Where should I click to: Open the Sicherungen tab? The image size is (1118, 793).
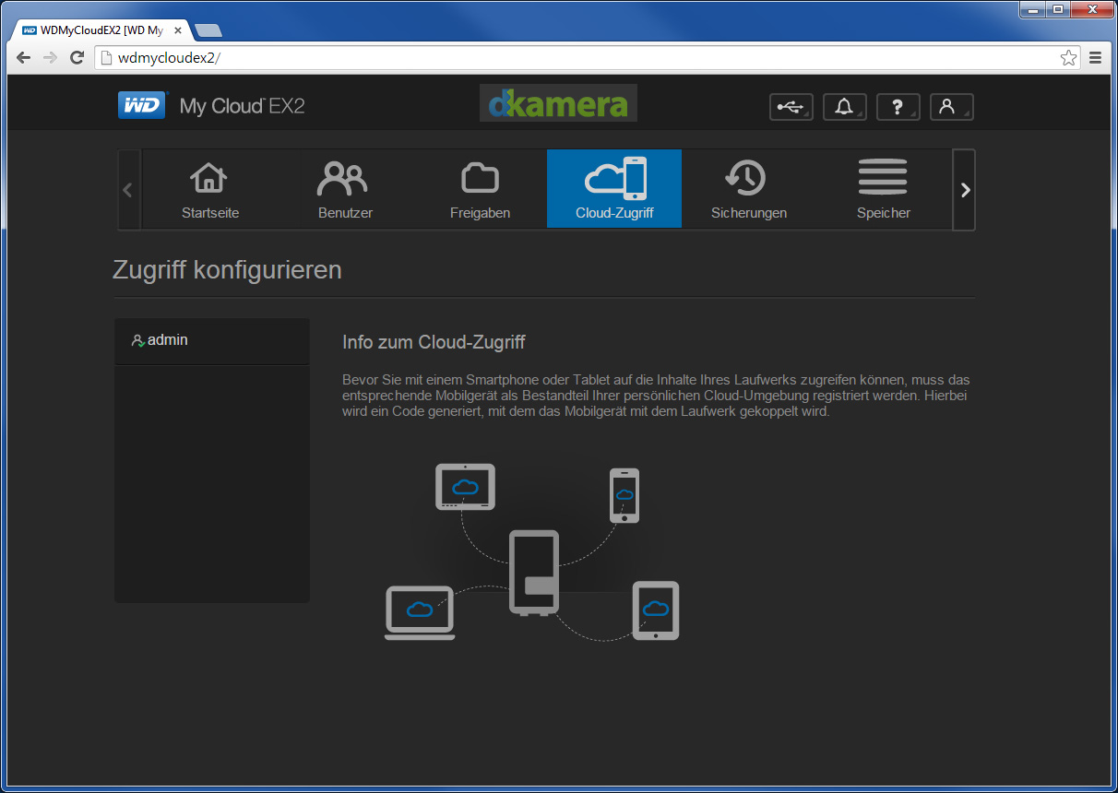click(x=749, y=189)
